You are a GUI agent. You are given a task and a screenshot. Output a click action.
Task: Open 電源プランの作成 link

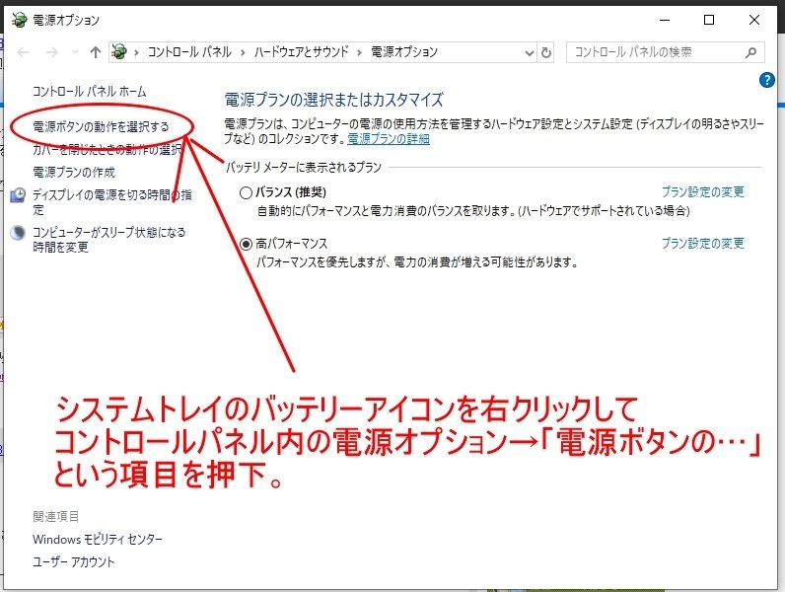pyautogui.click(x=74, y=173)
